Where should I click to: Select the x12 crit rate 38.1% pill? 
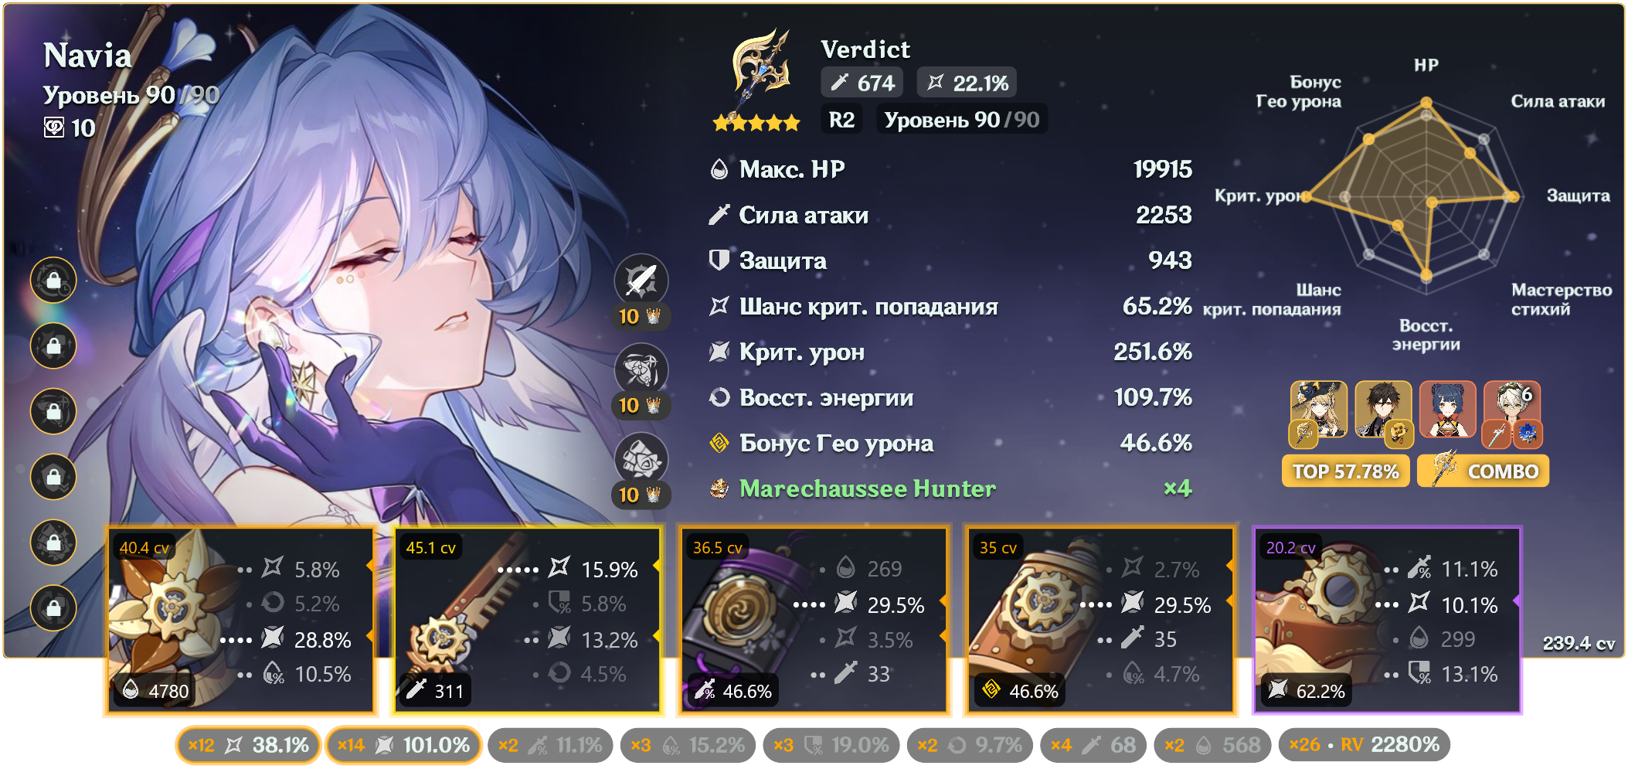(248, 745)
